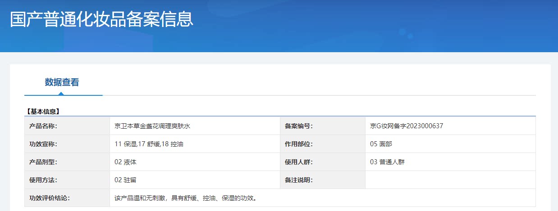Click the value 11 保湿,17 舒缓,18 控油
Screen dimensions: 558x211
149,144
